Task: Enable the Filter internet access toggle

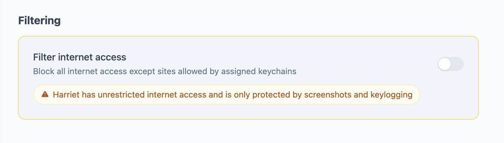Action: click(x=450, y=64)
